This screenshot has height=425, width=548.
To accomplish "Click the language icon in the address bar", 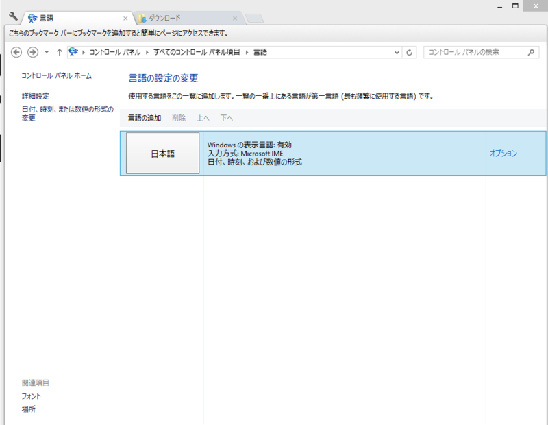I will [73, 52].
